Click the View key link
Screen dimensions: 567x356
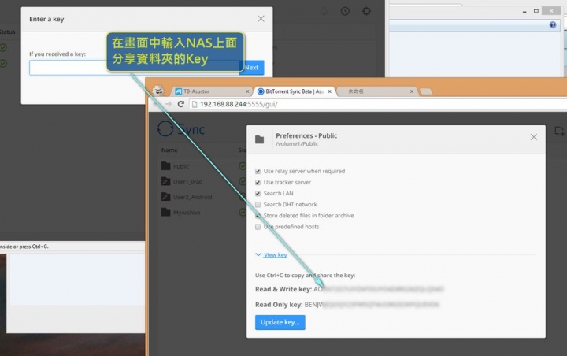275,254
